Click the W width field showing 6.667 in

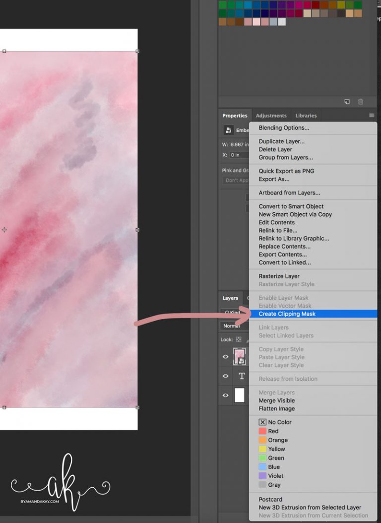point(239,145)
